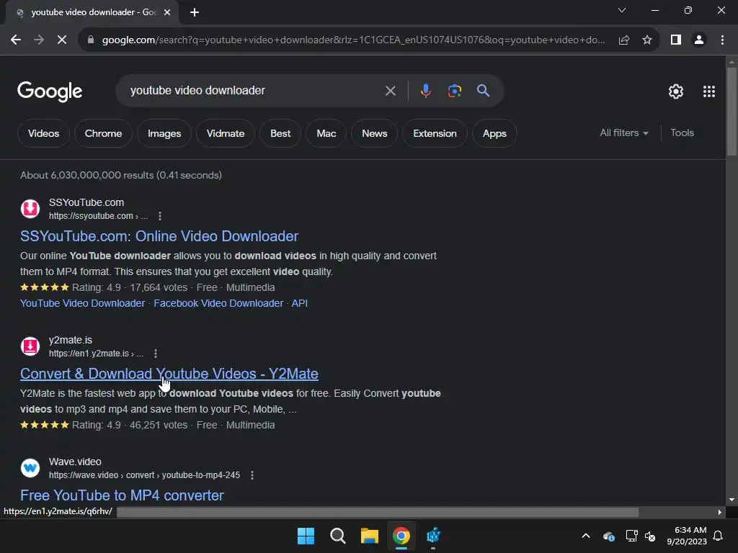The image size is (738, 553).
Task: Switch to Images results
Action: pyautogui.click(x=164, y=133)
